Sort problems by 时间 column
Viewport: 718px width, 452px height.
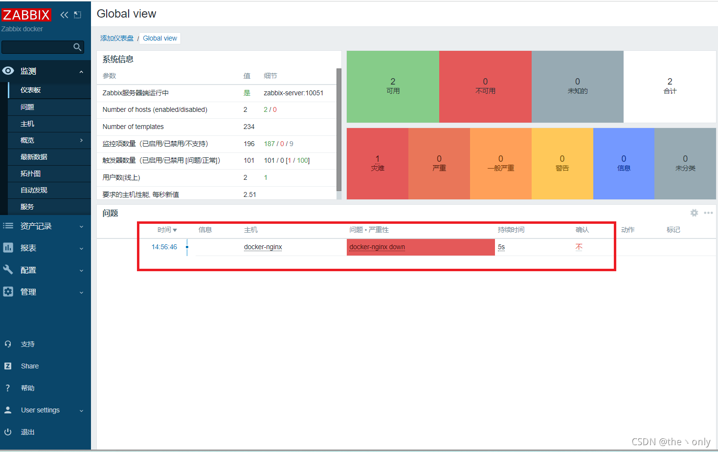click(x=167, y=230)
